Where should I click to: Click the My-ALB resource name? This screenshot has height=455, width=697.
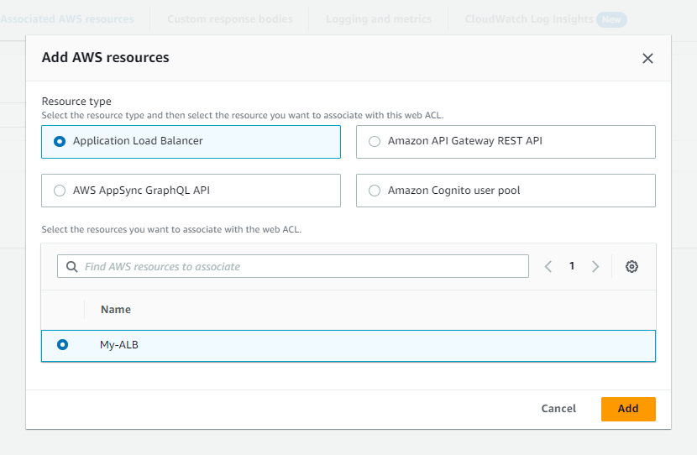[x=119, y=345]
